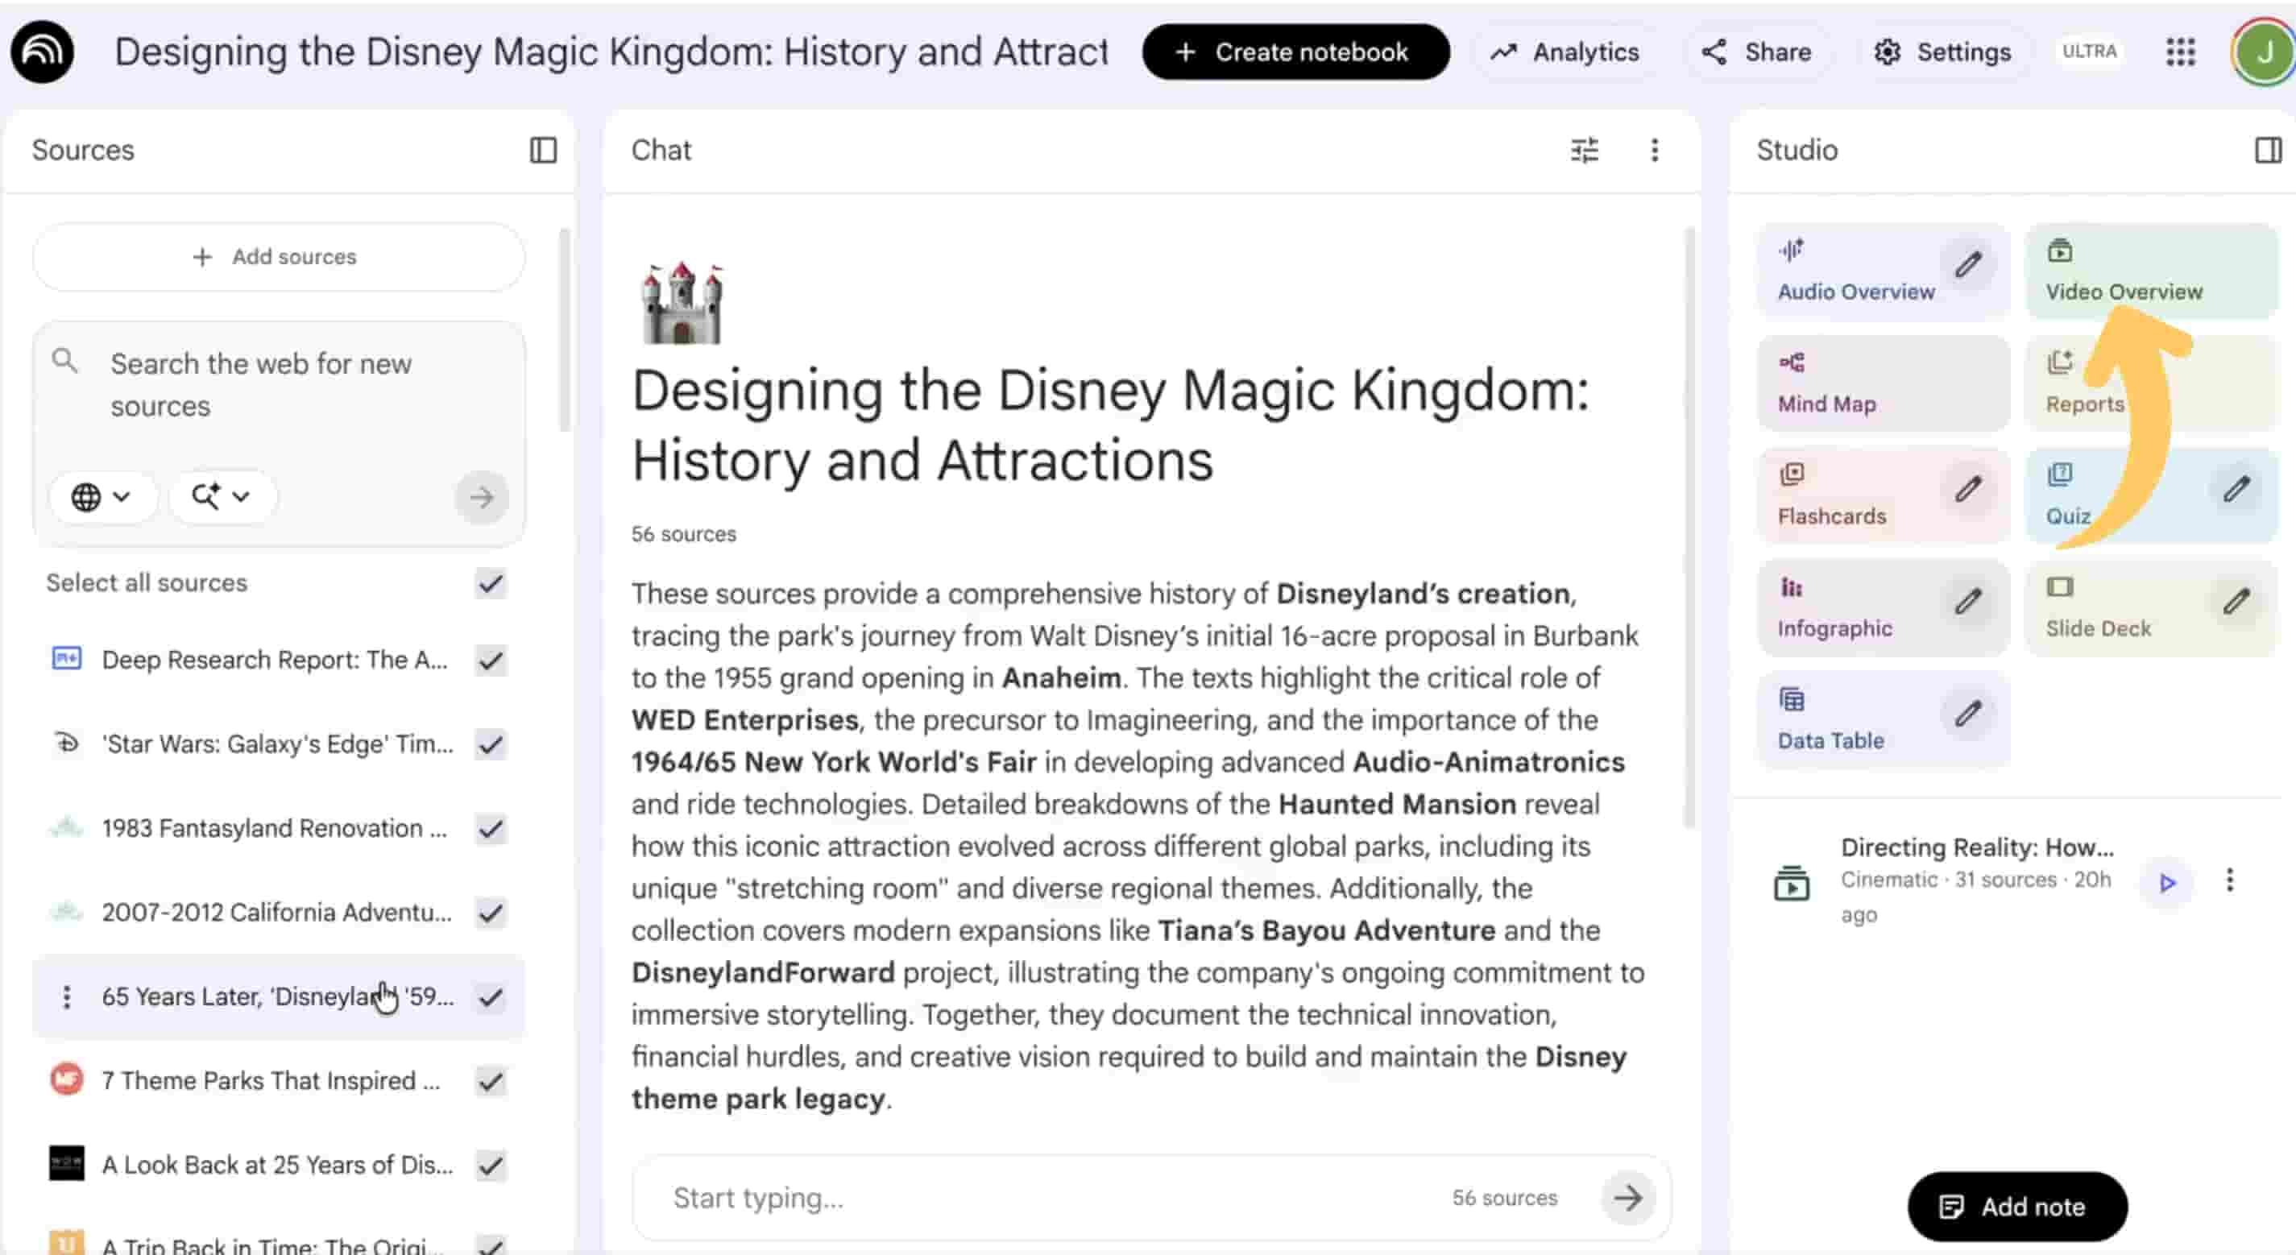Expand web source globe dropdown
Image resolution: width=2296 pixels, height=1255 pixels.
[101, 496]
